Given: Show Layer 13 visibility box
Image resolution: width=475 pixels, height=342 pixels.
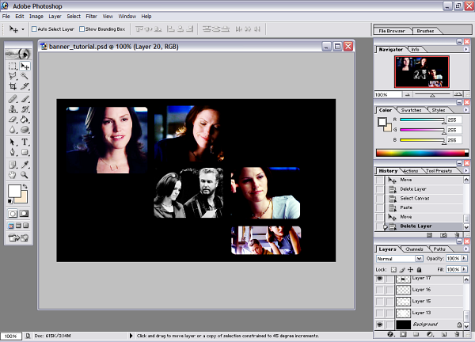Looking at the screenshot, I should 379,313.
